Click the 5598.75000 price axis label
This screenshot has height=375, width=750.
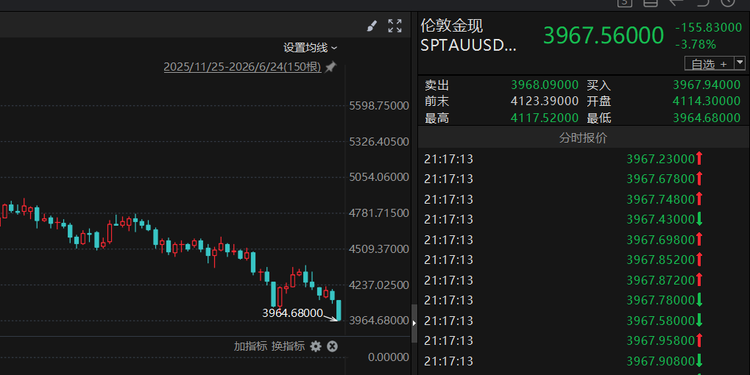tap(379, 106)
